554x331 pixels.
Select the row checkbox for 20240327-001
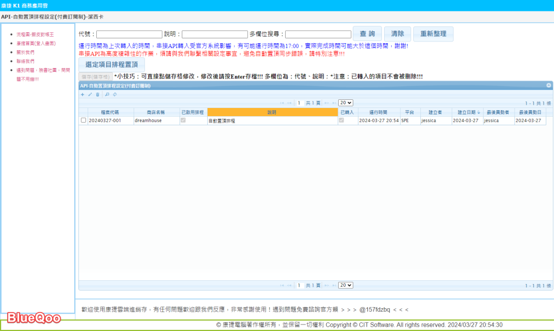pyautogui.click(x=83, y=120)
